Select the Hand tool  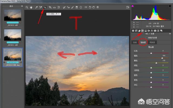(31, 7)
